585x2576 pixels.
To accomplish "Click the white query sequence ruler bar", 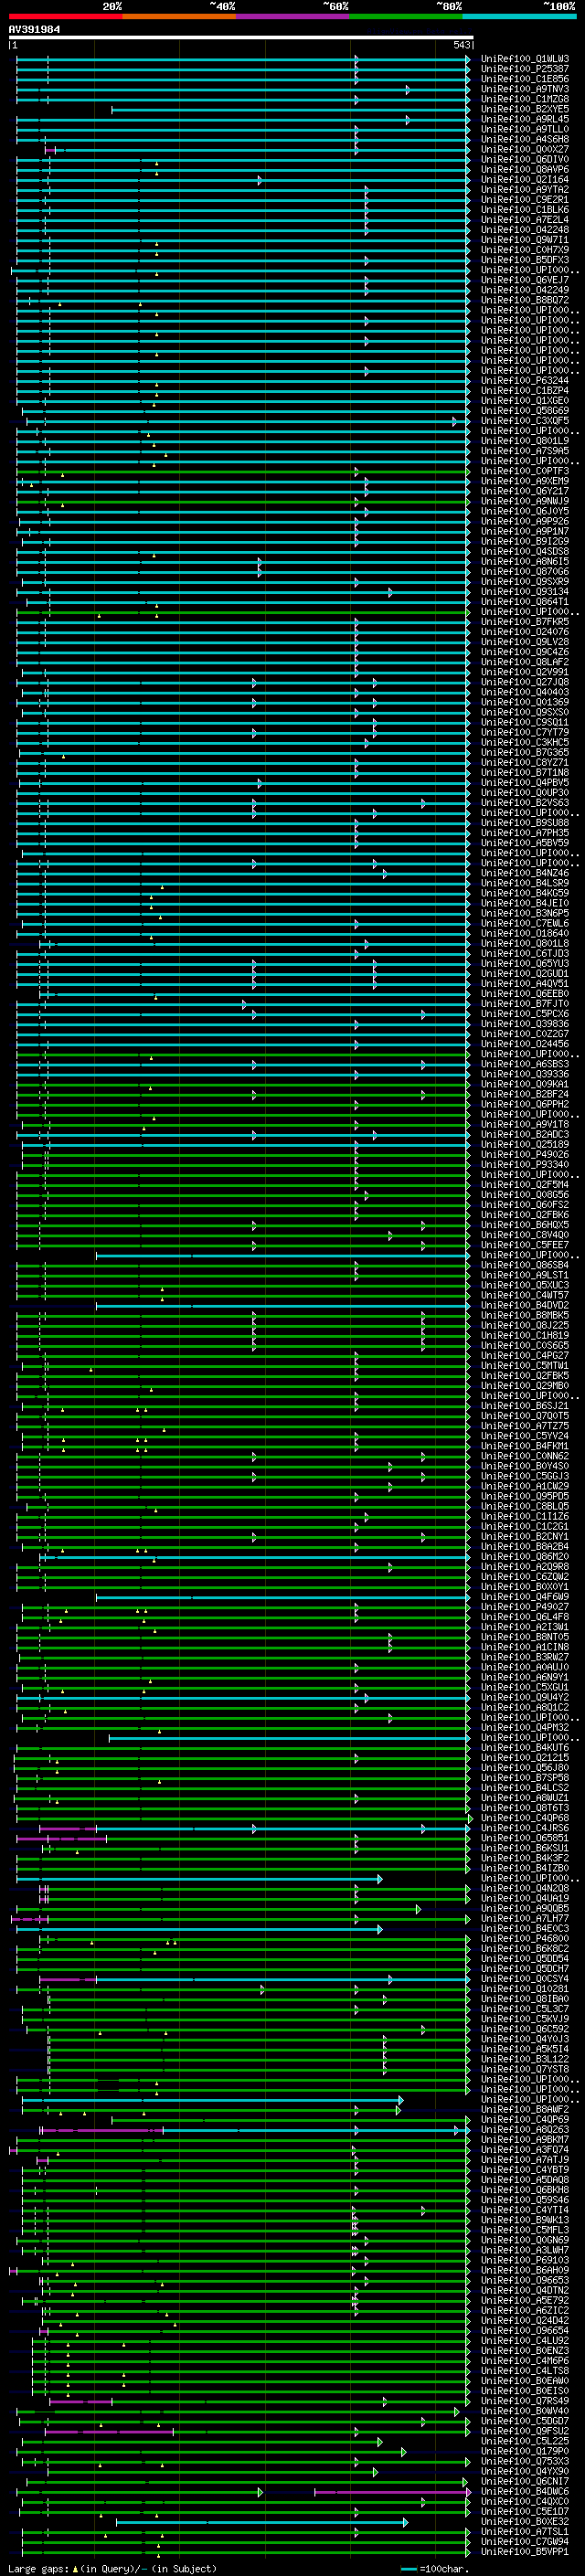I will (241, 37).
